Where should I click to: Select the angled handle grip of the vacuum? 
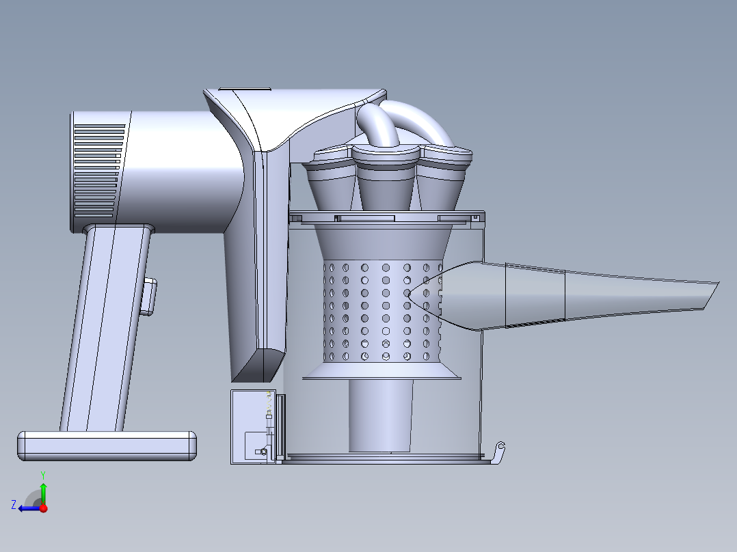click(106, 329)
